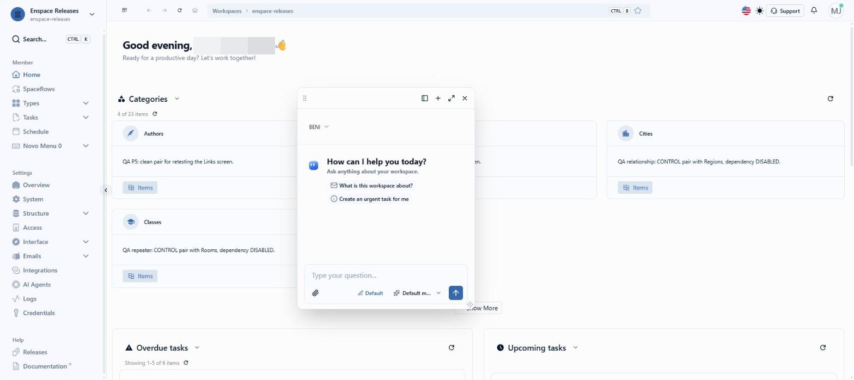Go back with the left arrow

coord(149,10)
